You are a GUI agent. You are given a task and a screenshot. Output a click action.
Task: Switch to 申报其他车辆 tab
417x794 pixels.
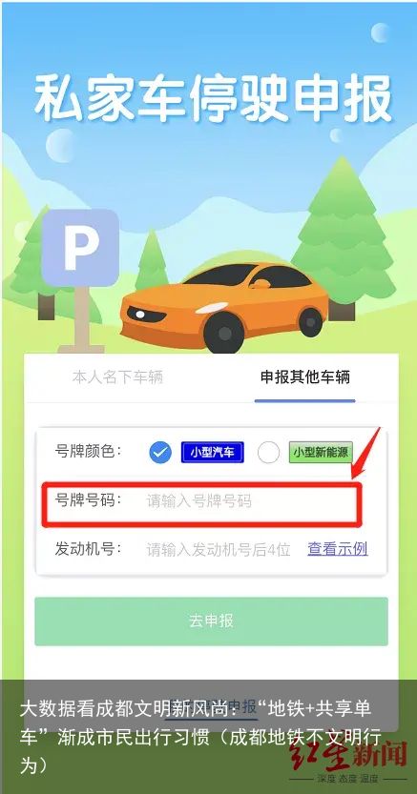pos(305,377)
